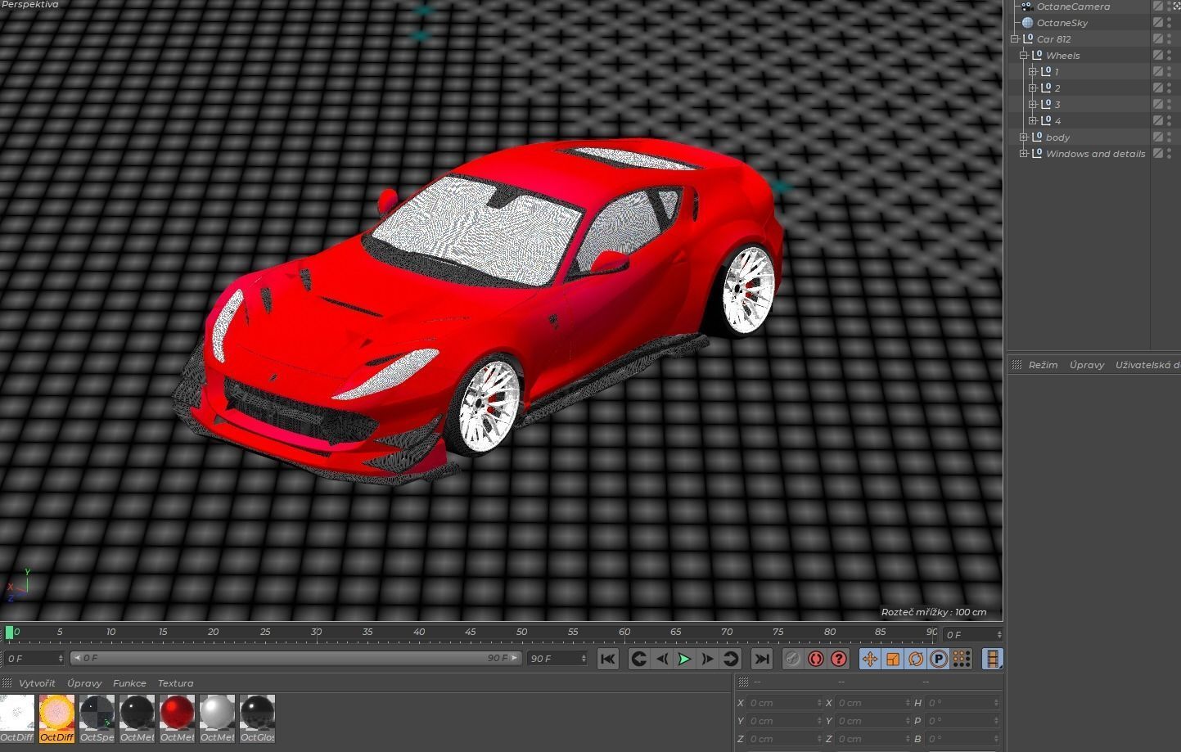The image size is (1181, 752).
Task: Select the OctSpe material swatch
Action: coord(97,719)
